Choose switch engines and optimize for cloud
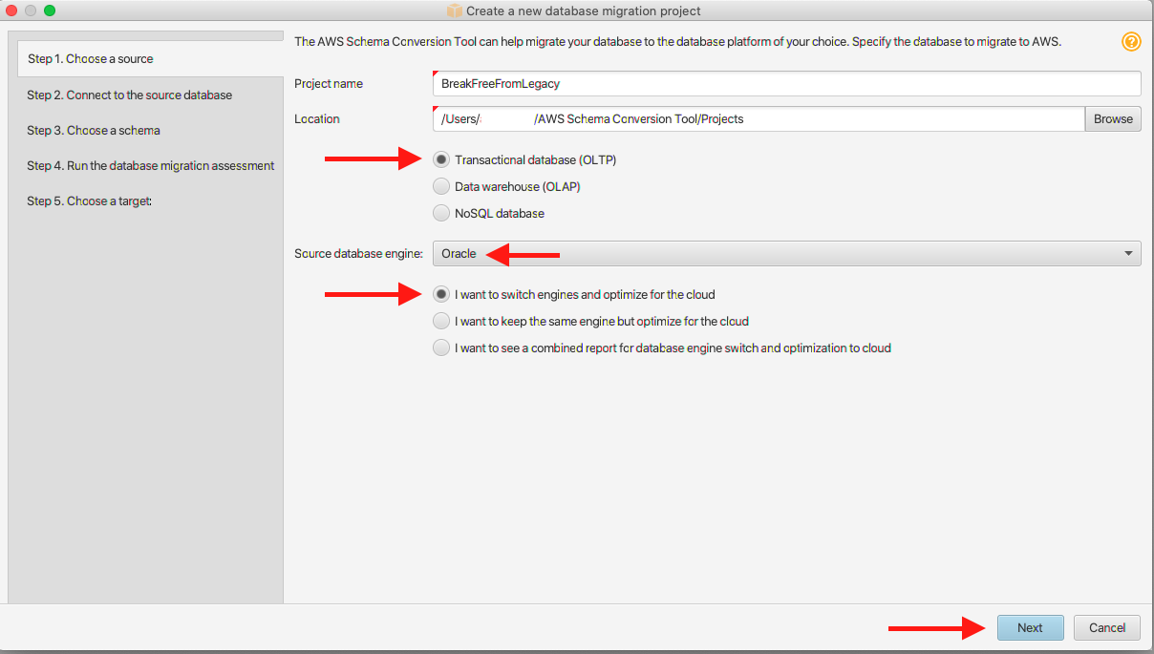Screen dimensions: 1154x654 [440, 294]
